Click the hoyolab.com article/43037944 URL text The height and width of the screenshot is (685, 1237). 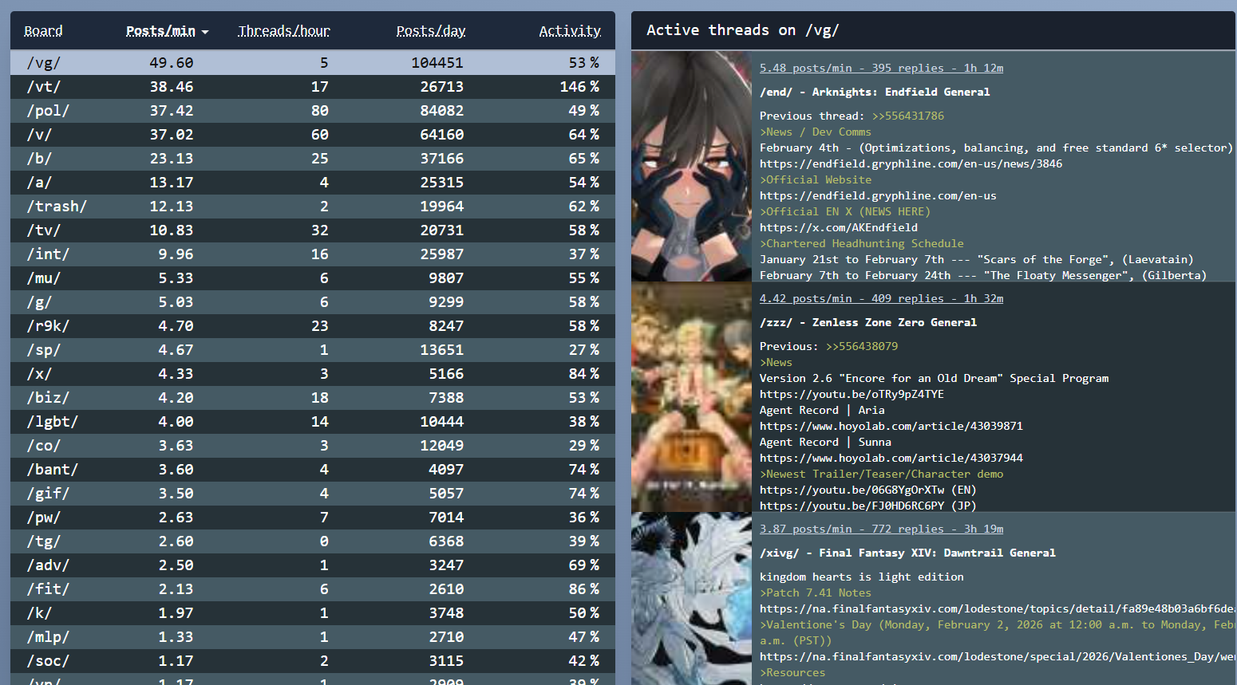[x=891, y=458]
